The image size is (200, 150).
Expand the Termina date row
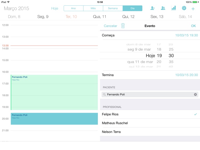tap(150, 75)
